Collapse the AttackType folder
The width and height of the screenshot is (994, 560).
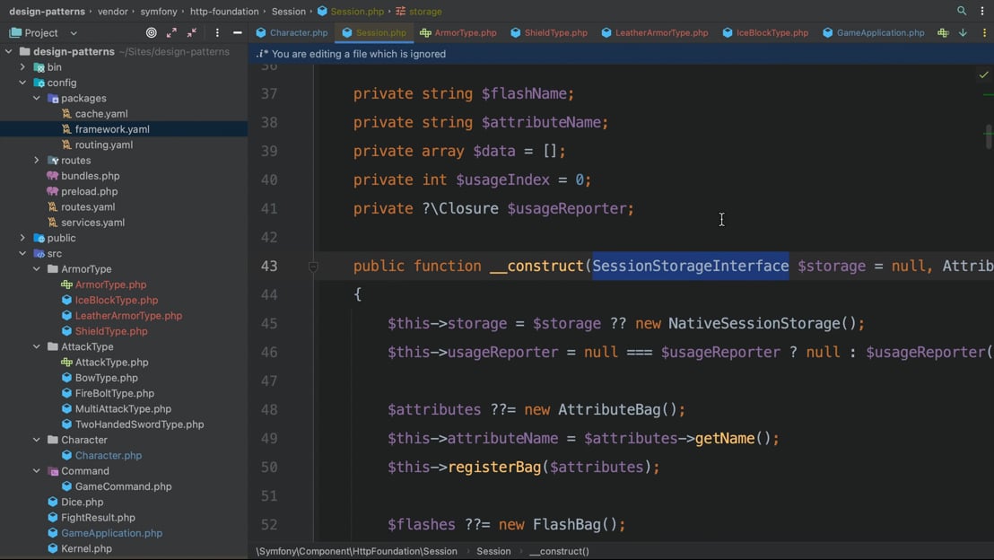(37, 346)
